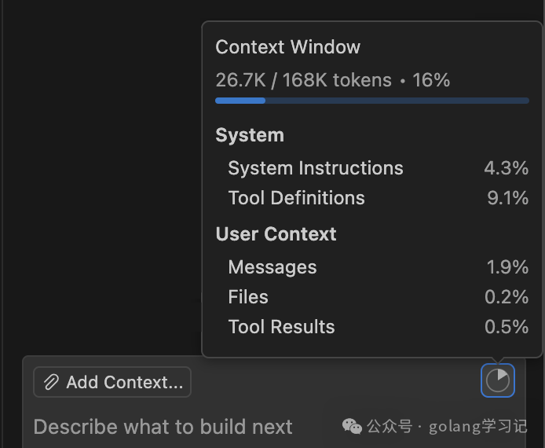Click the User Context section header
This screenshot has width=545, height=448.
pos(276,233)
